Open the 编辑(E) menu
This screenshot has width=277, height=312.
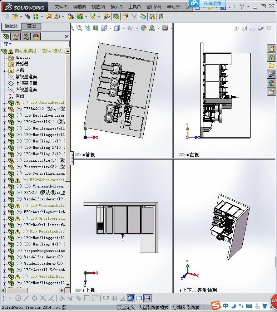click(x=79, y=7)
